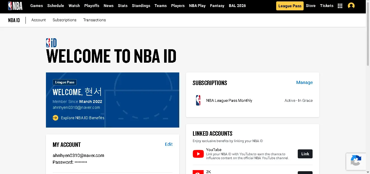The image size is (370, 174).
Task: Go to NBA Play
Action: click(x=197, y=6)
